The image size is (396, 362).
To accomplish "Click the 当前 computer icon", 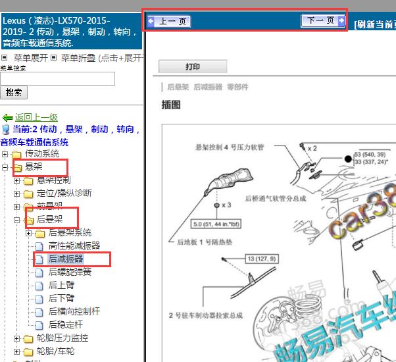I will 5,130.
